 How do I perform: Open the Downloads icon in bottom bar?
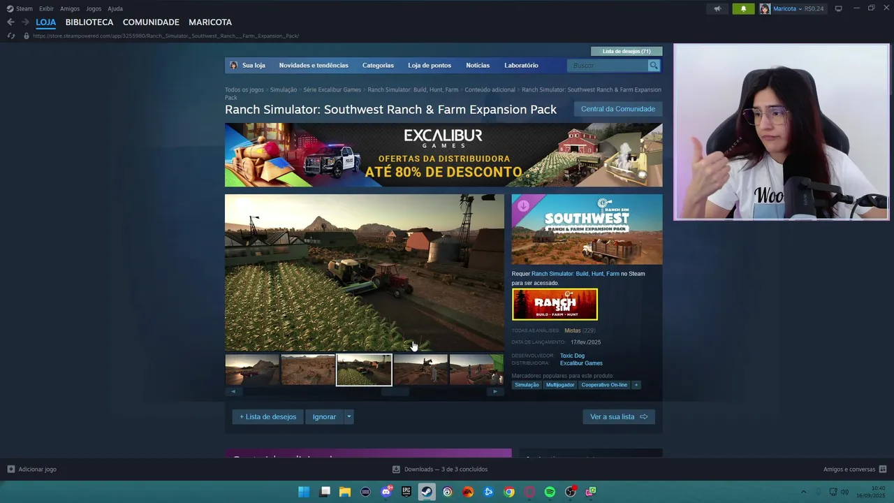(396, 469)
